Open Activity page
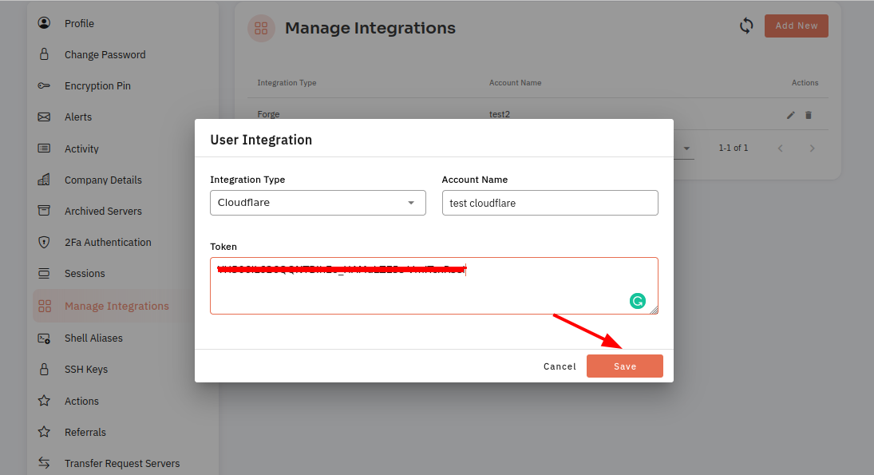This screenshot has width=874, height=475. [81, 148]
